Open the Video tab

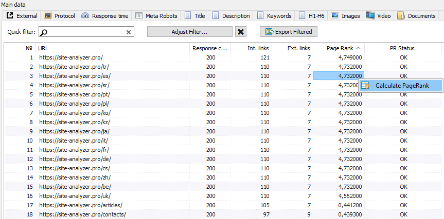click(x=379, y=16)
